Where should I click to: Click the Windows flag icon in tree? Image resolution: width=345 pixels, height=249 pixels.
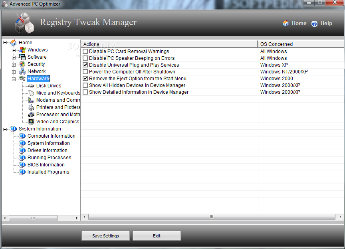(22, 50)
